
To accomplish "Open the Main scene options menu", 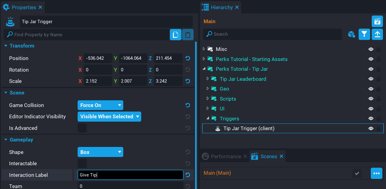I will tap(376, 173).
